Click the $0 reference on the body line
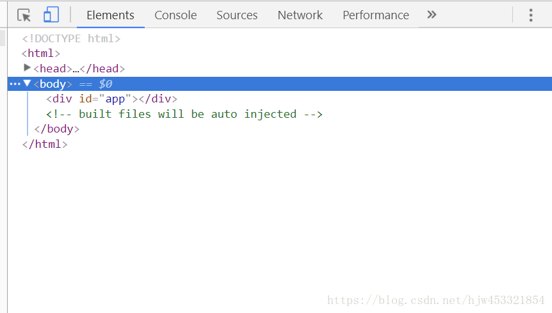Image resolution: width=552 pixels, height=313 pixels. pos(106,84)
